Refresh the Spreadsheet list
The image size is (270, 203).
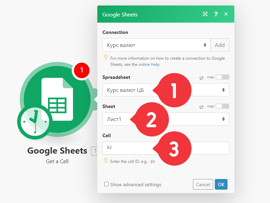coord(201,78)
